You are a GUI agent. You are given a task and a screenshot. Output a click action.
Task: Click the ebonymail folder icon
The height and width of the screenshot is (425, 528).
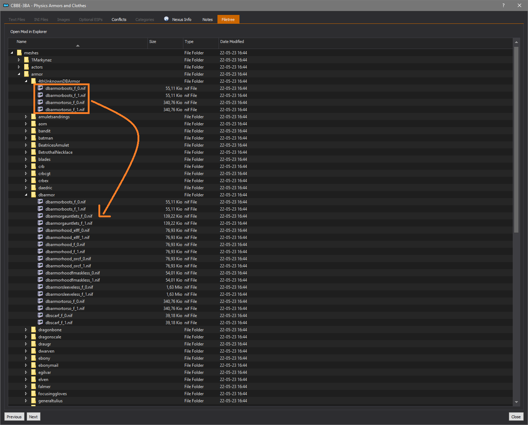[x=33, y=365]
